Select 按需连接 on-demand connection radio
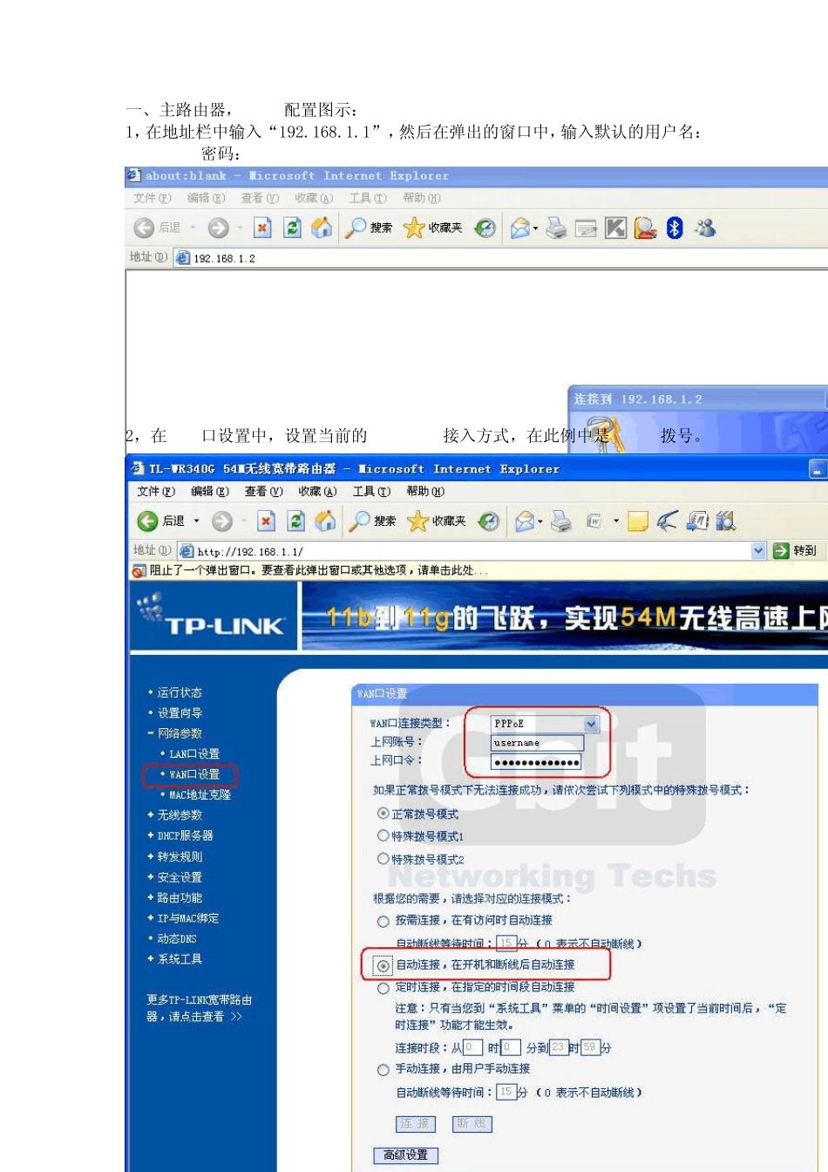The image size is (828, 1172). (383, 921)
